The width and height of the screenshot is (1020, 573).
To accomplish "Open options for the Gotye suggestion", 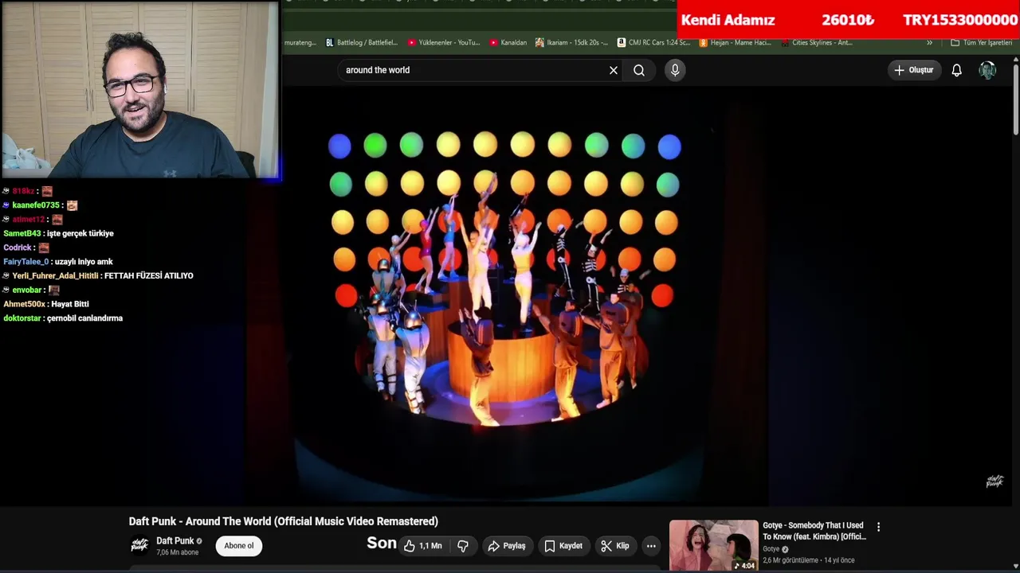I will pyautogui.click(x=879, y=527).
